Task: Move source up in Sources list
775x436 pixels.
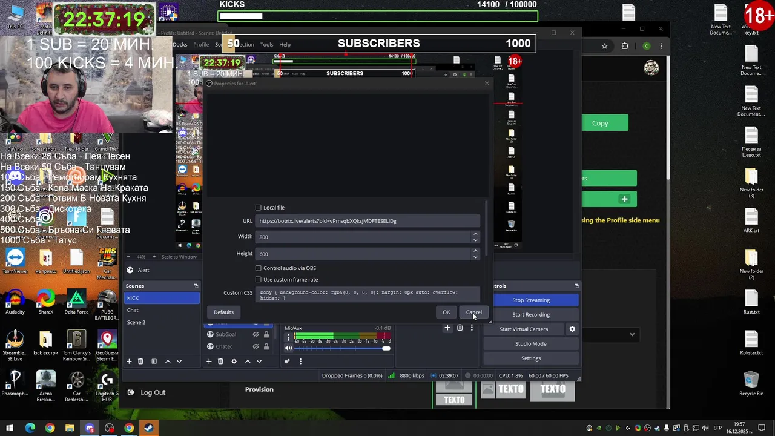Action: click(248, 362)
